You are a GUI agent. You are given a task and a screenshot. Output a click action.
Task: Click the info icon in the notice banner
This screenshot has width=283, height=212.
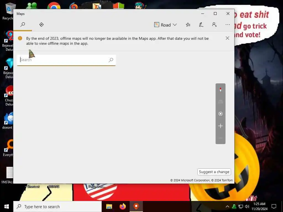coord(20,38)
